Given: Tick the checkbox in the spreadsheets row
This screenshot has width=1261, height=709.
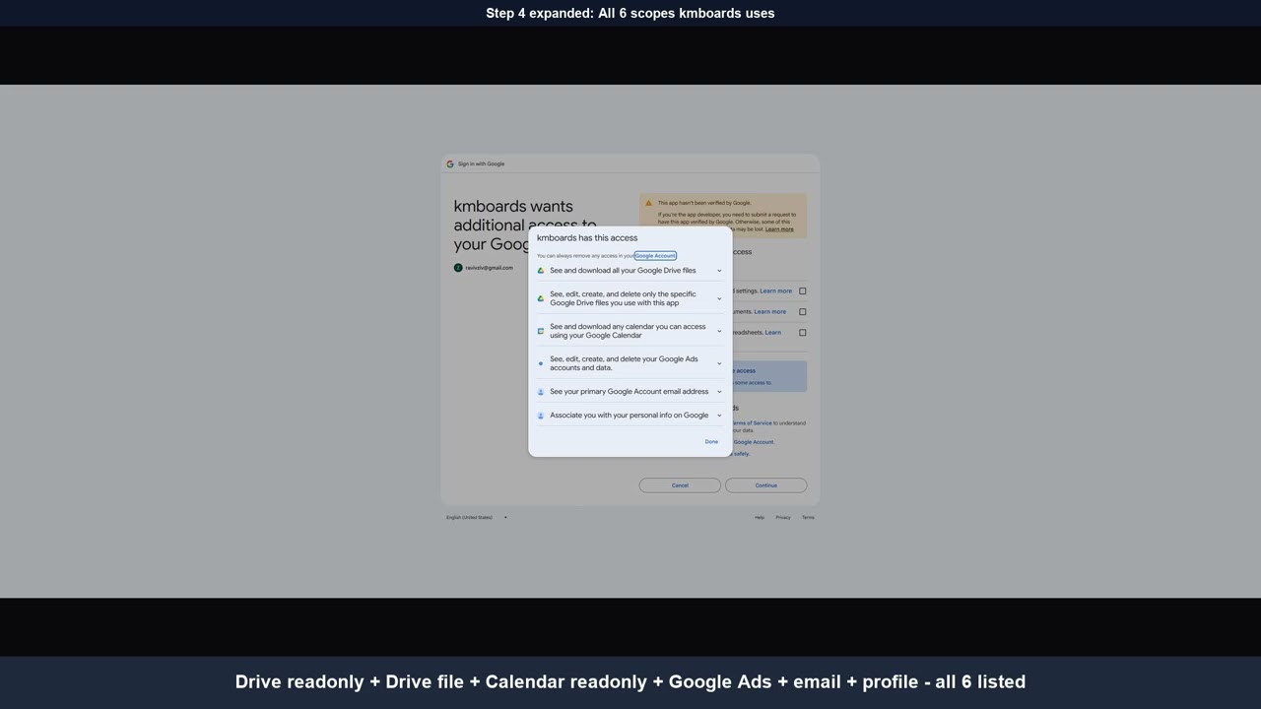Looking at the screenshot, I should tap(802, 333).
